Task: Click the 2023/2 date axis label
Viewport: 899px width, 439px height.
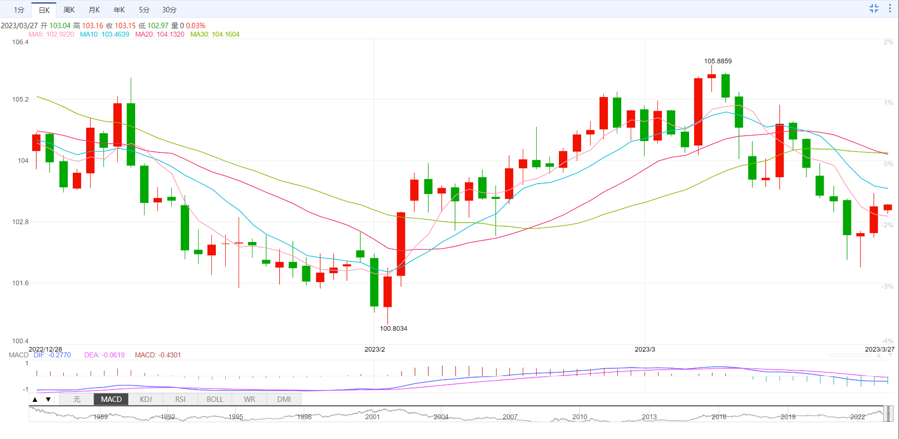Action: [x=375, y=349]
